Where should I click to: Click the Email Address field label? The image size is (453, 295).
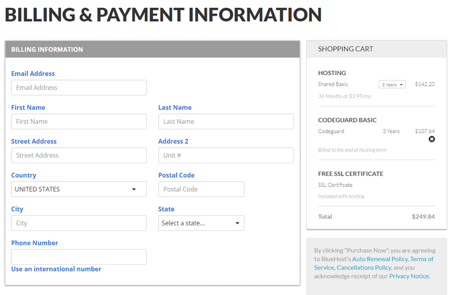click(33, 74)
